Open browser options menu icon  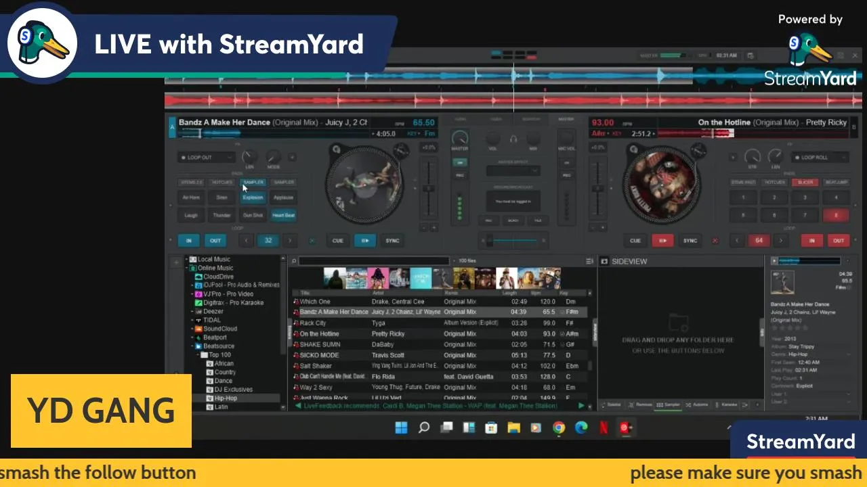(589, 261)
